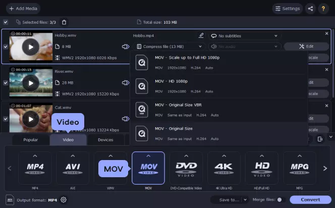The height and width of the screenshot is (208, 335).
Task: Click the Edit button for Hobby.wmv
Action: point(306,46)
